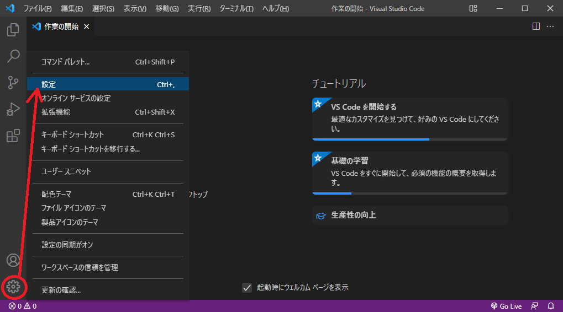Viewport: 563px width, 312px height.
Task: Open the 実行(R) menu
Action: pos(199,9)
